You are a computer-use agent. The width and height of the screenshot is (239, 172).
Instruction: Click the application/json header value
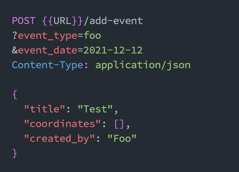[x=143, y=65]
